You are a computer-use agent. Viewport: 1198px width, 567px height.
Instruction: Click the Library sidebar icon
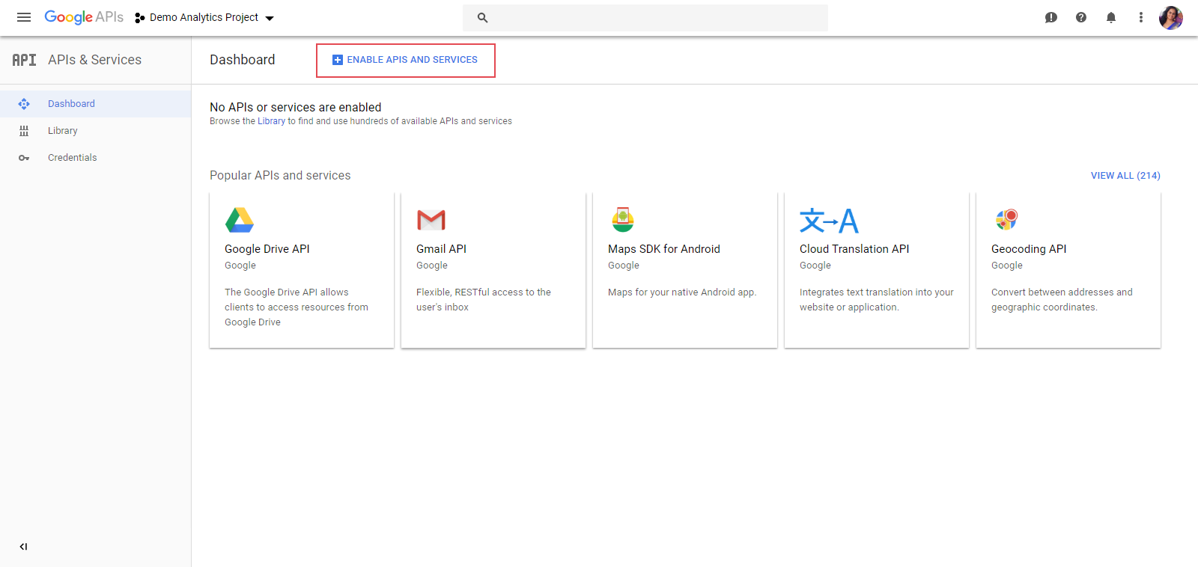[24, 131]
